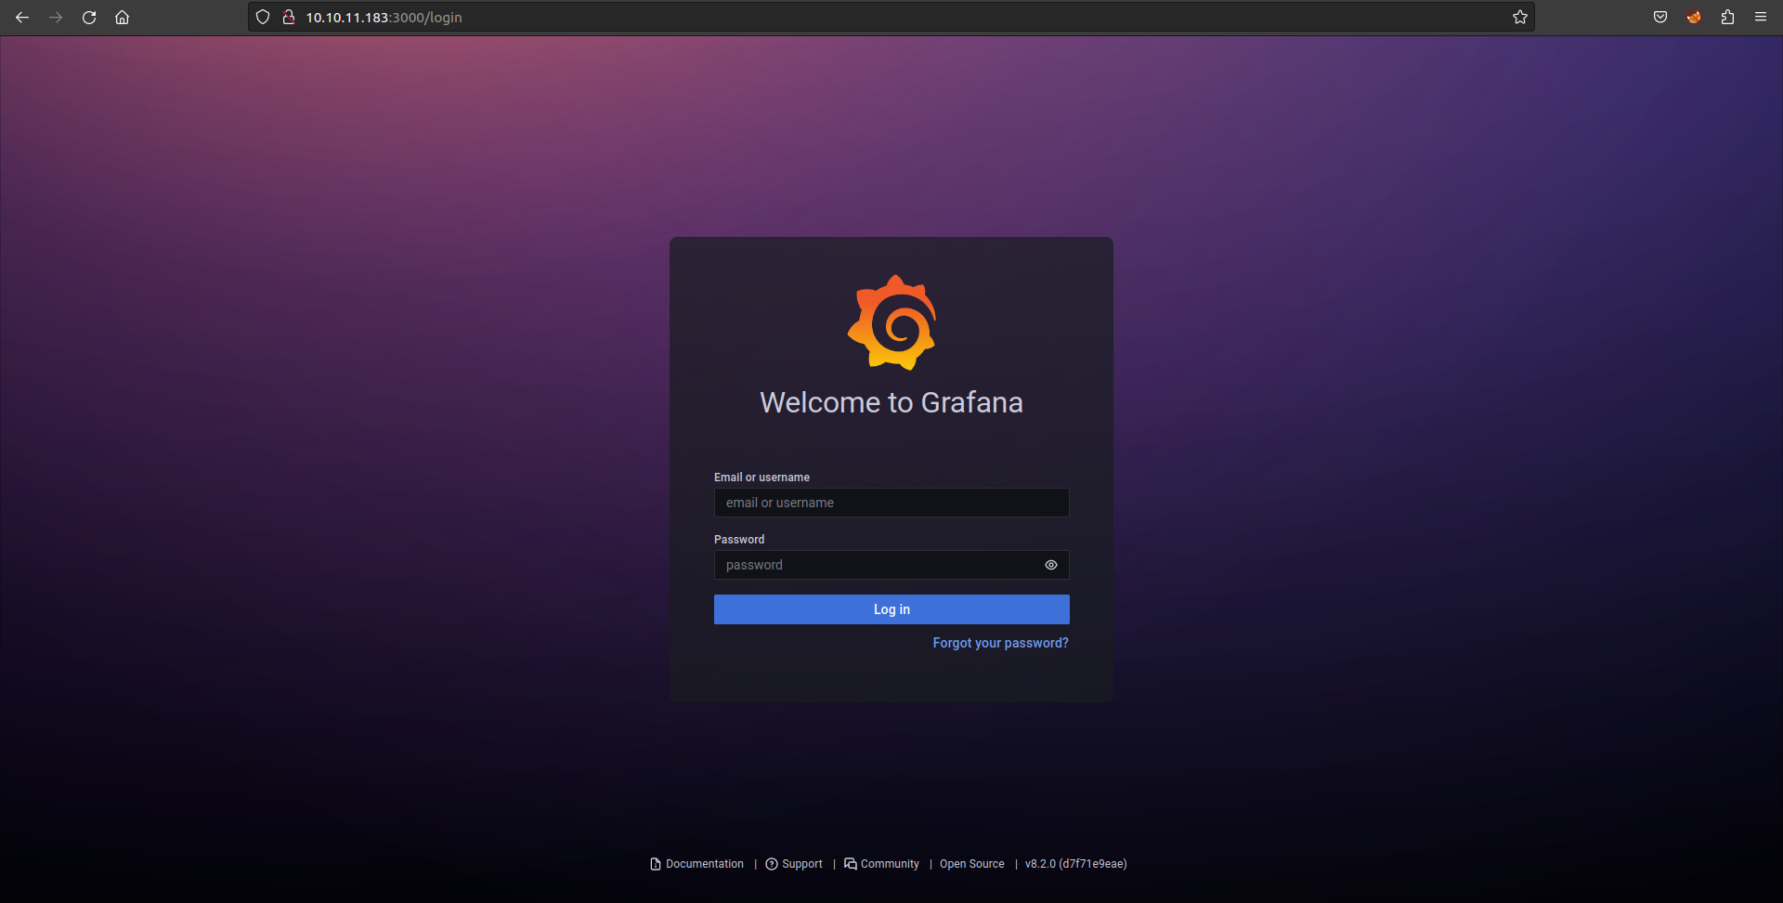This screenshot has height=903, width=1783.
Task: Focus the password input field
Action: [x=891, y=565]
